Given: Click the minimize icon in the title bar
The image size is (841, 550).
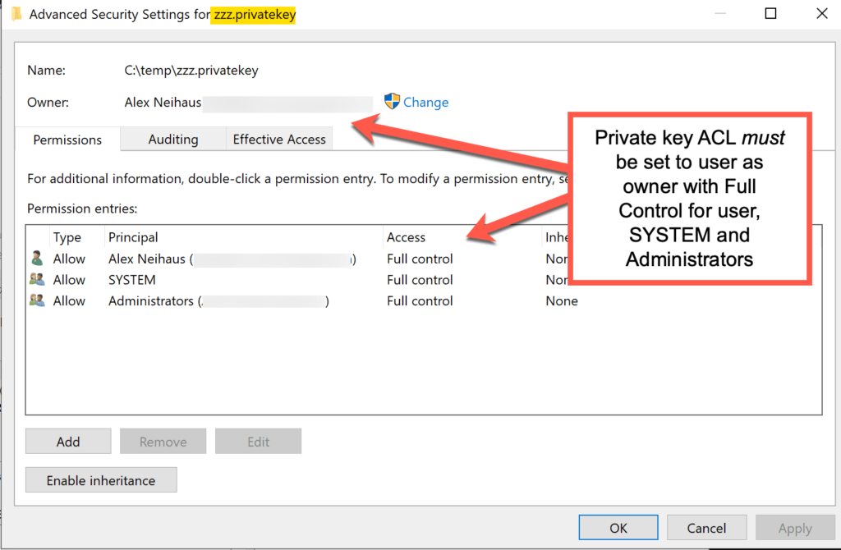Looking at the screenshot, I should pos(719,13).
